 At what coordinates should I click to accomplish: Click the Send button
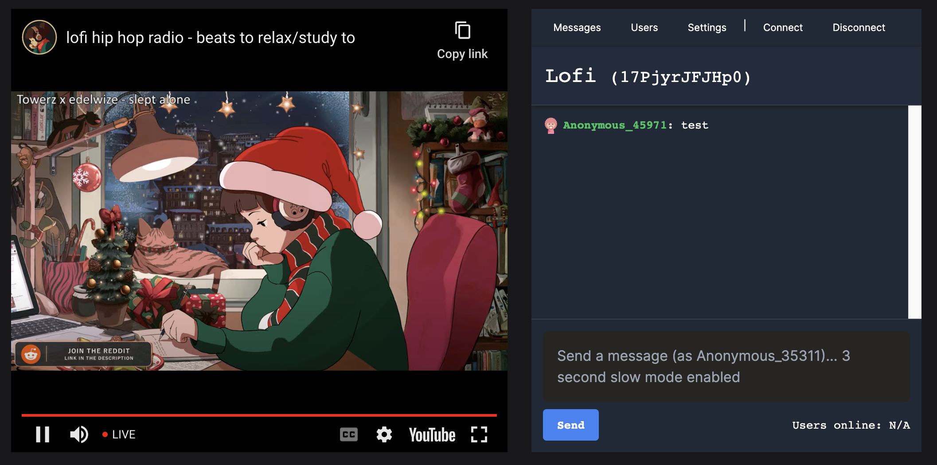click(x=571, y=425)
